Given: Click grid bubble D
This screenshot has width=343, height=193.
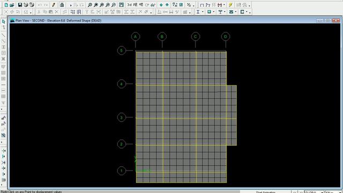Looking at the screenshot, I should [x=226, y=36].
